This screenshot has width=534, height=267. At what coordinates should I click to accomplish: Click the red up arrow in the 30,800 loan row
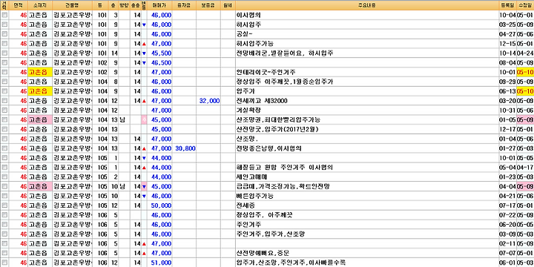[144, 149]
